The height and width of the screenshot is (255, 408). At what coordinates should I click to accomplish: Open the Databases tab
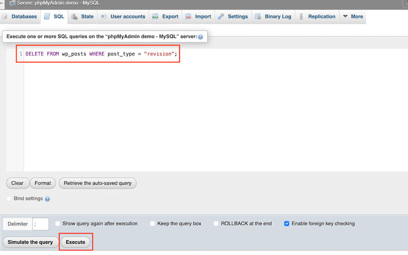[20, 17]
